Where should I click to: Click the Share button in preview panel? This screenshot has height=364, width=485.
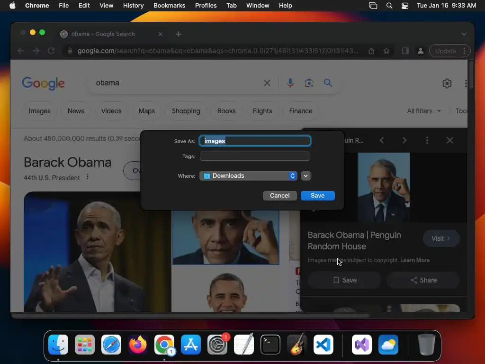[423, 280]
